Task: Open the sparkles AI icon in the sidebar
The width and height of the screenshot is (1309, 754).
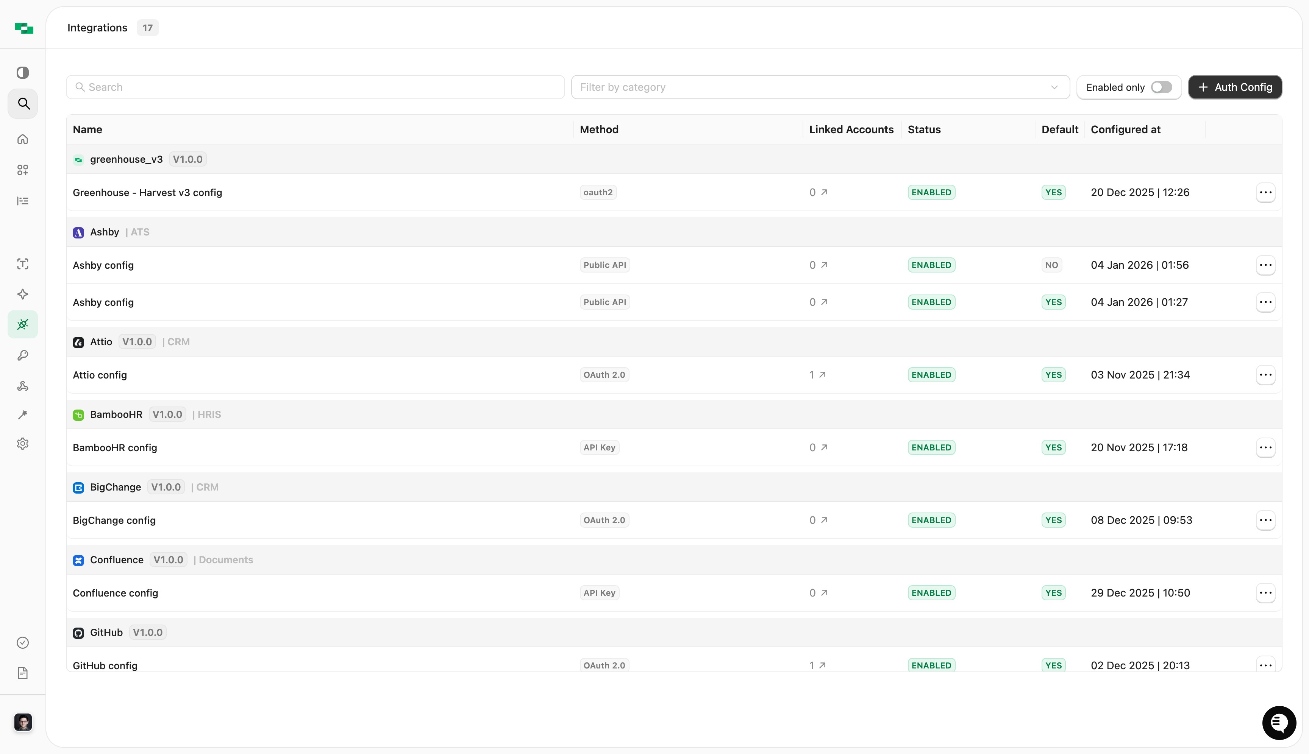Action: pos(23,294)
